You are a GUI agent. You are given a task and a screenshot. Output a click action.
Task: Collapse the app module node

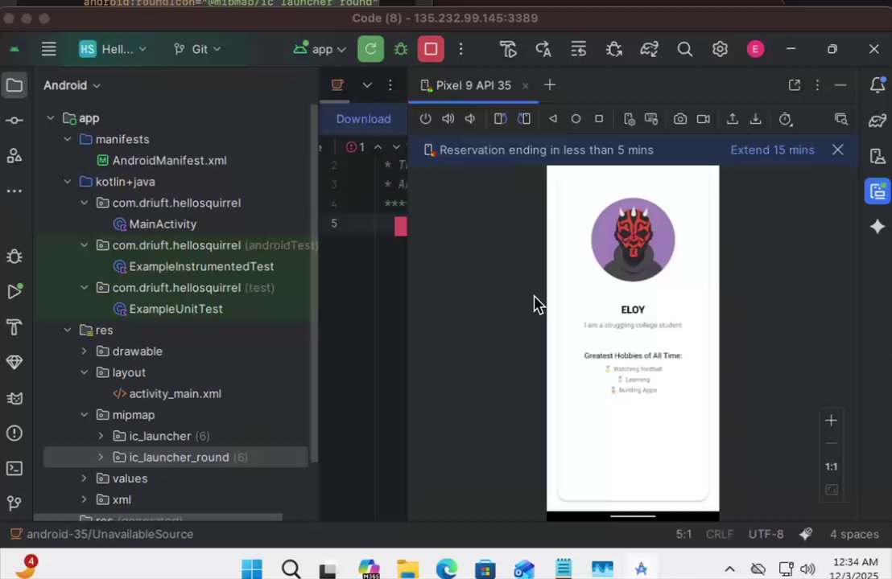click(x=51, y=118)
